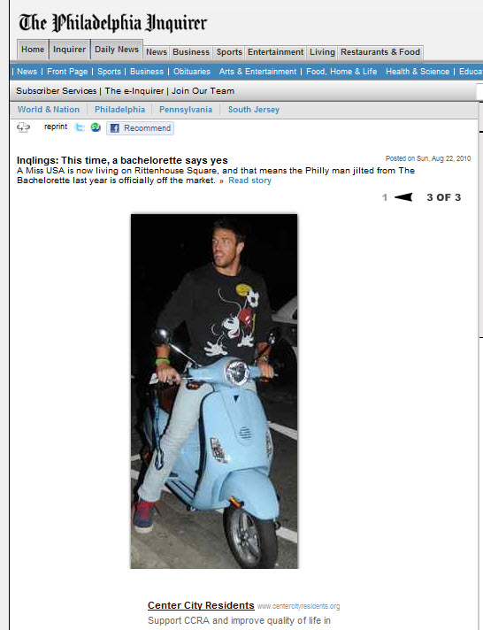483x630 pixels.
Task: Click the email share icon beside reprint
Action: coord(23,127)
